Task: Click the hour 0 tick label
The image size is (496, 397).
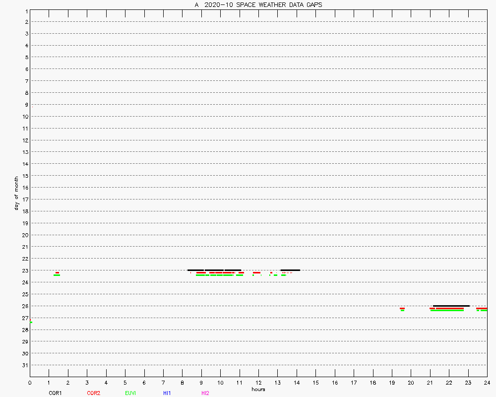Action: (30, 383)
